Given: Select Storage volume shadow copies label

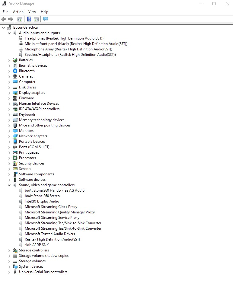Looking at the screenshot, I should (44, 256).
